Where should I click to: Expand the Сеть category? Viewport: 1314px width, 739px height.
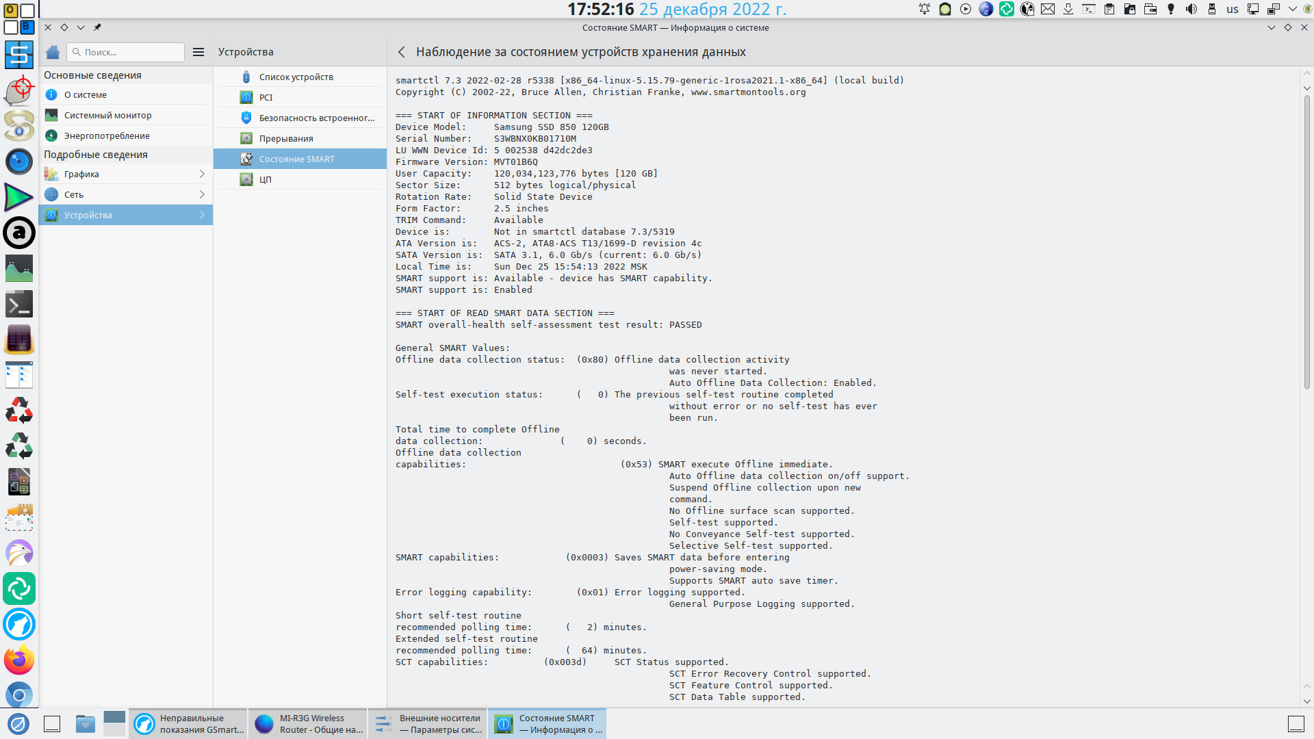125,195
